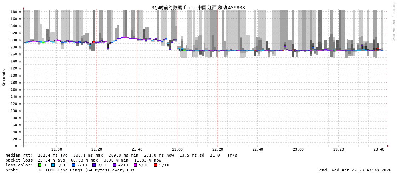Click the purple 4/10 loss color swatch

[x=115, y=165]
